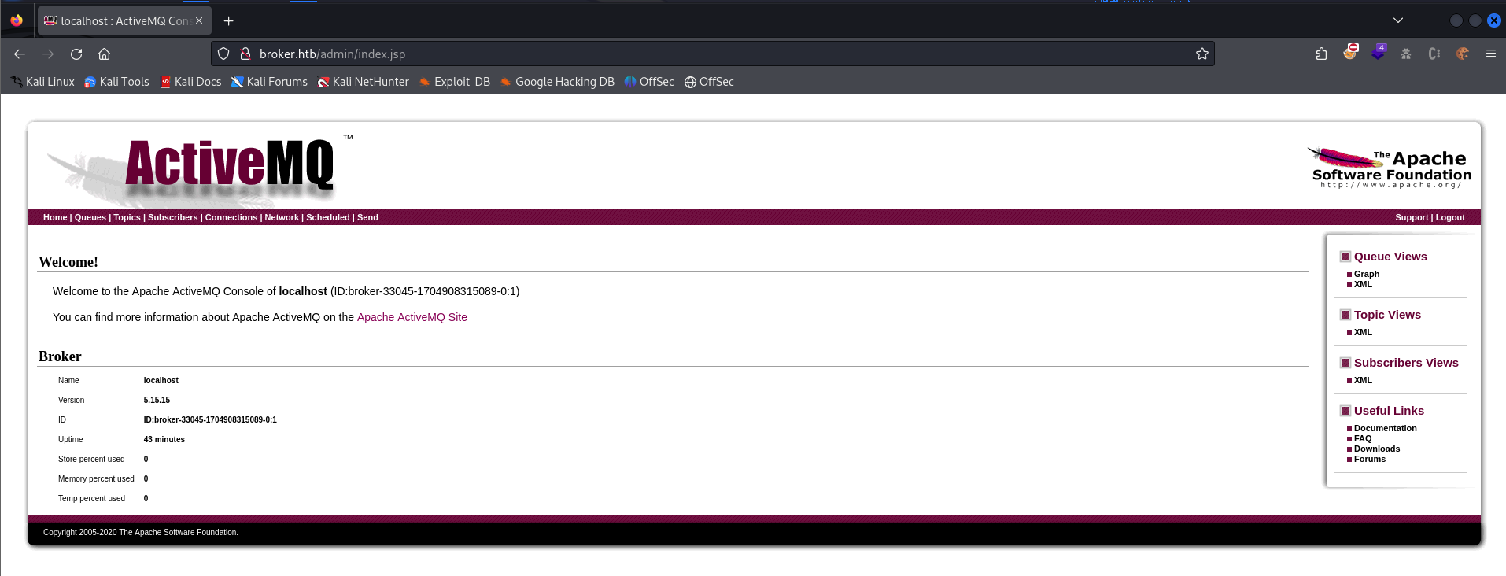Click the Support link
The image size is (1506, 576).
pos(1412,217)
